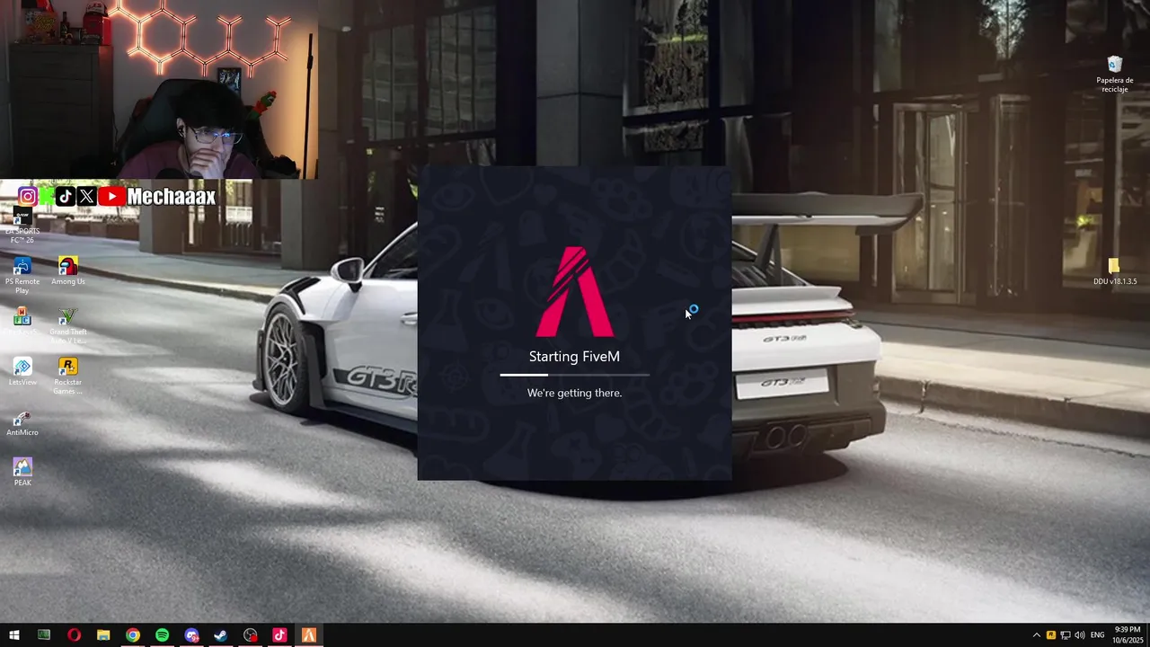Viewport: 1150px width, 647px height.
Task: Open File Explorer from taskbar
Action: [103, 635]
